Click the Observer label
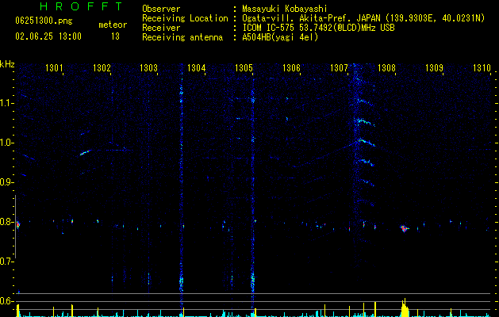 161,9
